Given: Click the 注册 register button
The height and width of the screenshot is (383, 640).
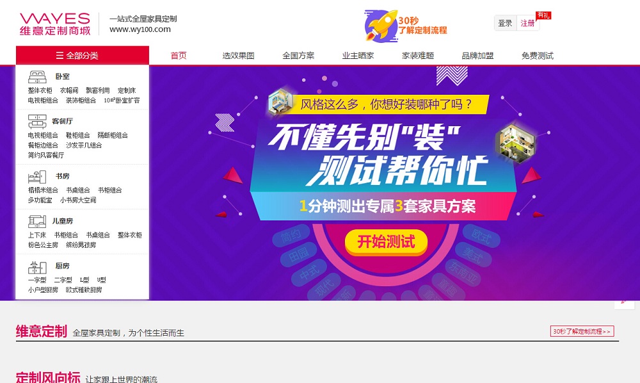Looking at the screenshot, I should tap(528, 23).
